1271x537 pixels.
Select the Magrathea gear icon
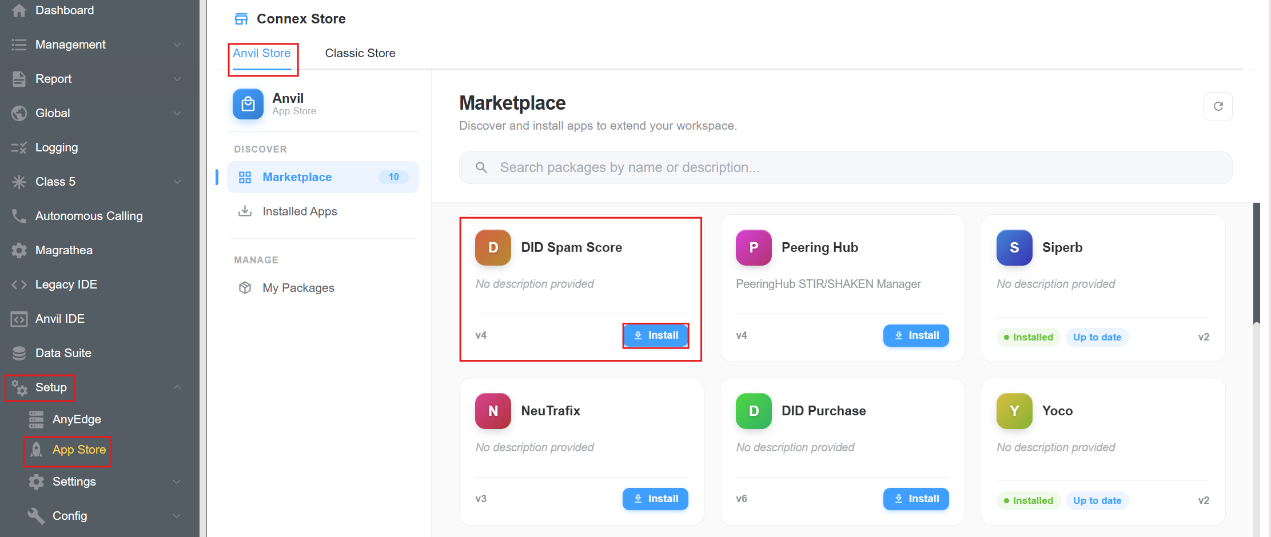click(19, 250)
